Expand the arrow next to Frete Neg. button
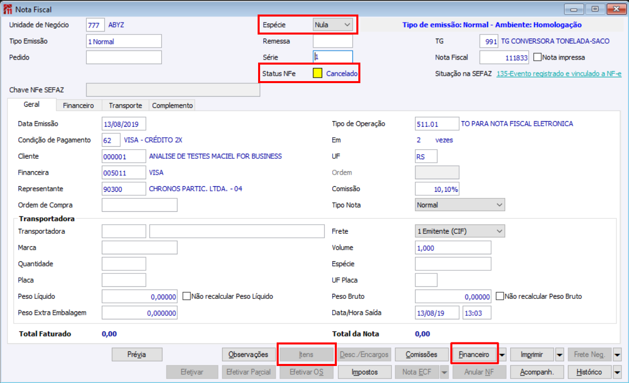Image resolution: width=629 pixels, height=383 pixels. 617,354
